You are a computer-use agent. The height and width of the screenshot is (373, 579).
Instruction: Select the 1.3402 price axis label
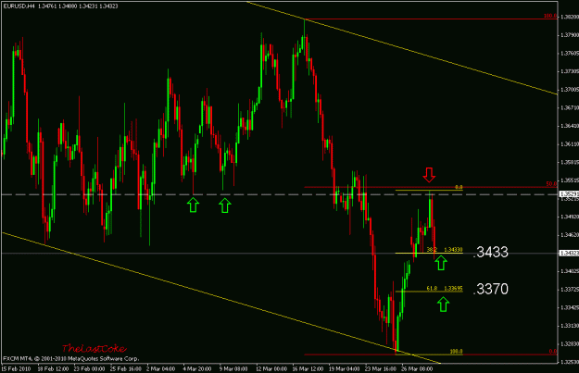click(x=570, y=271)
